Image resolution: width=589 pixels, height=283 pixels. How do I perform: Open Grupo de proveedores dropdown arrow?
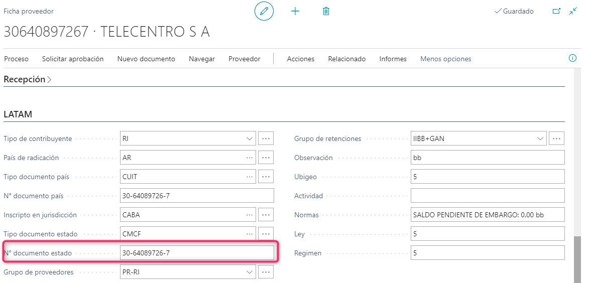250,272
